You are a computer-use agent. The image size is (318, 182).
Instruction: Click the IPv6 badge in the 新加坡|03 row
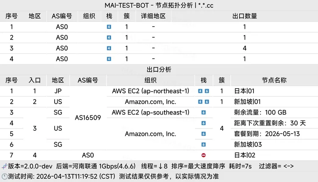pyautogui.click(x=204, y=145)
